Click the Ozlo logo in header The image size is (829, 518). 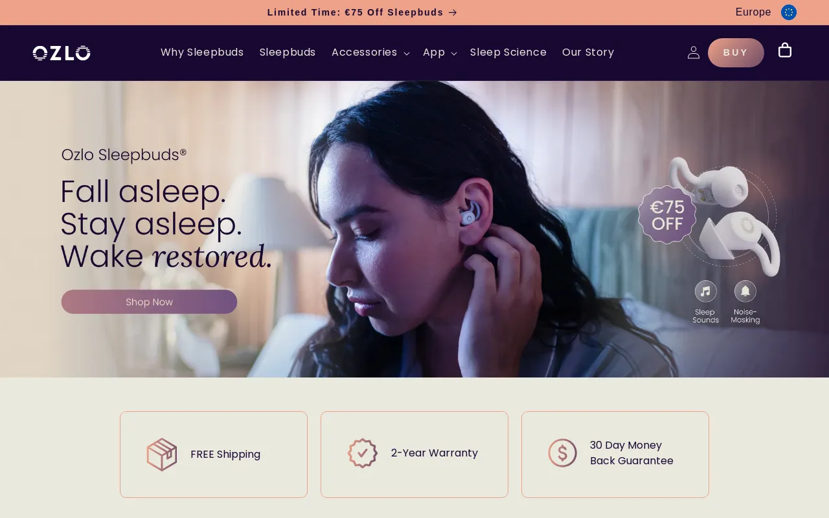pos(62,53)
